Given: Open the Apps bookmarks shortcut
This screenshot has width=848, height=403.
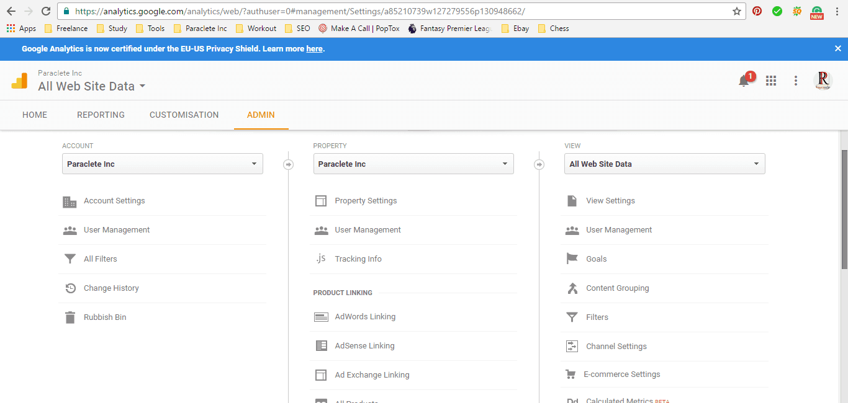Looking at the screenshot, I should [21, 29].
